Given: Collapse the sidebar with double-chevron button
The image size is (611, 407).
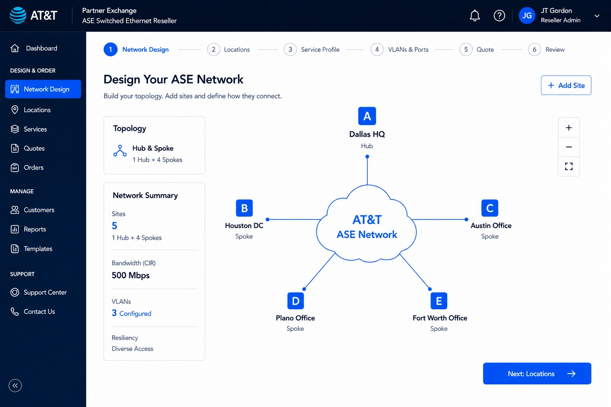Looking at the screenshot, I should point(15,386).
